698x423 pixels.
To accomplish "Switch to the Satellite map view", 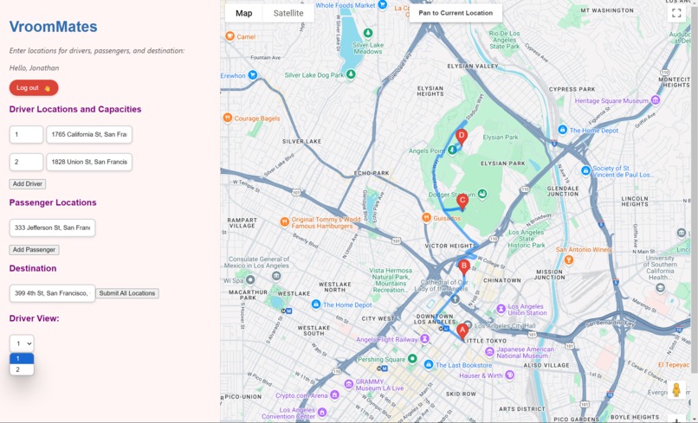I will tap(288, 13).
